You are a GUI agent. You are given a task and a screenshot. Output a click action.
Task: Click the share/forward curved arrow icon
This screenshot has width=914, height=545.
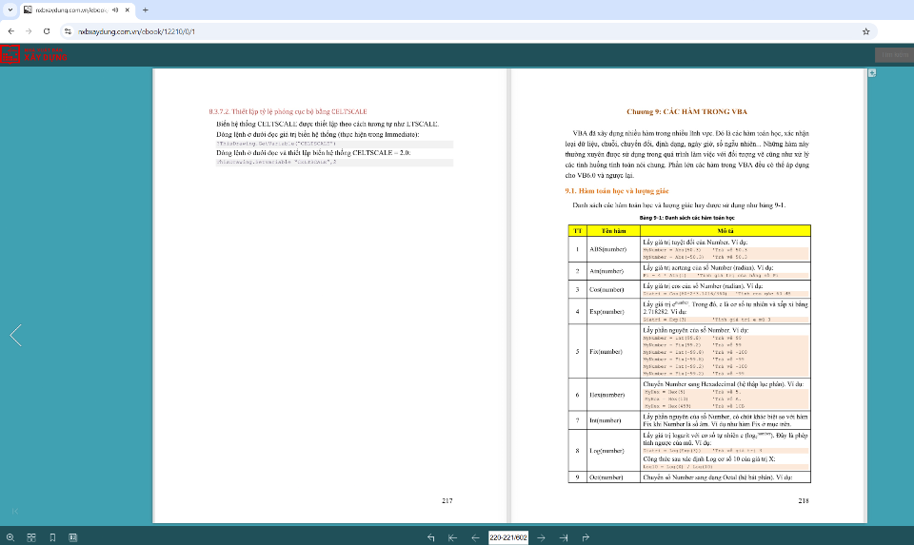coord(586,537)
